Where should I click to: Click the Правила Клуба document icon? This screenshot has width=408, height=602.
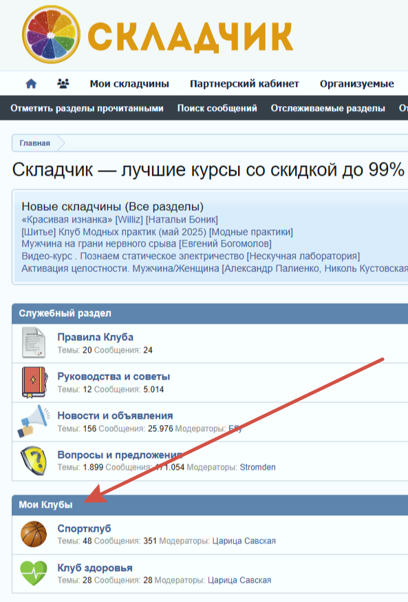(x=33, y=343)
